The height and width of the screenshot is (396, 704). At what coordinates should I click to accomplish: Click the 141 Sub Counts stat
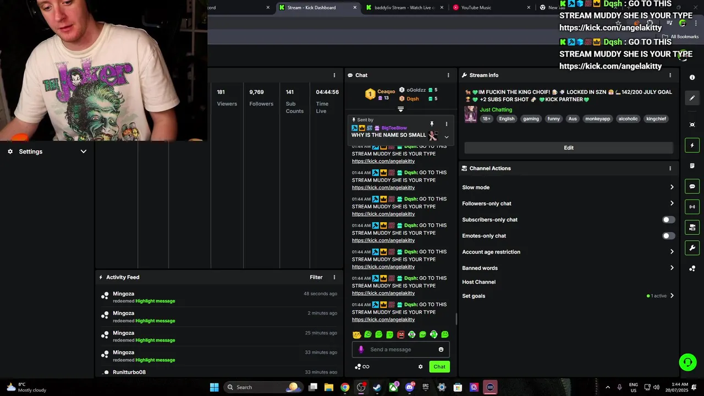(295, 101)
